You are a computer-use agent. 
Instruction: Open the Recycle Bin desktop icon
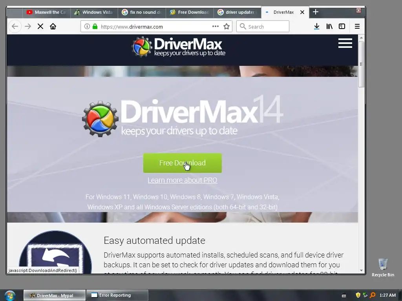(383, 267)
